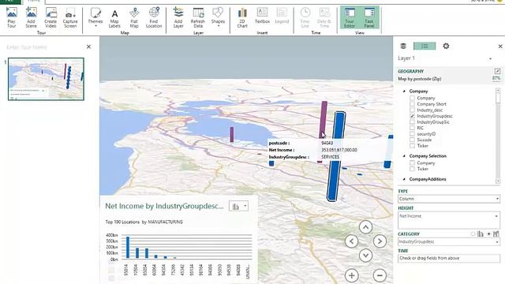Click the tour name field
The height and width of the screenshot is (284, 505).
coord(27,47)
